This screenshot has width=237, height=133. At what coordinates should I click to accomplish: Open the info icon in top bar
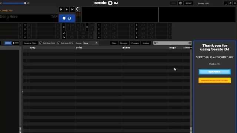180,3
